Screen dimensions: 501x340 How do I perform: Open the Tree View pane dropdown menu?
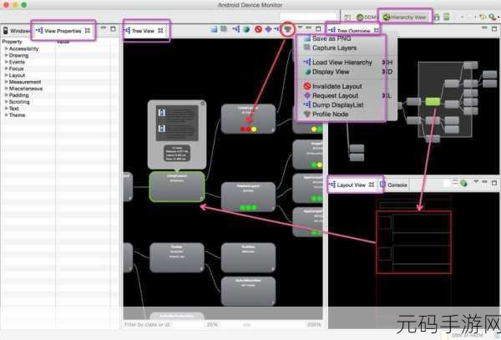(301, 28)
